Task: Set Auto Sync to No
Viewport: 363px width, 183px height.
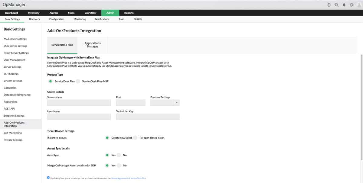Action: pyautogui.click(x=119, y=155)
